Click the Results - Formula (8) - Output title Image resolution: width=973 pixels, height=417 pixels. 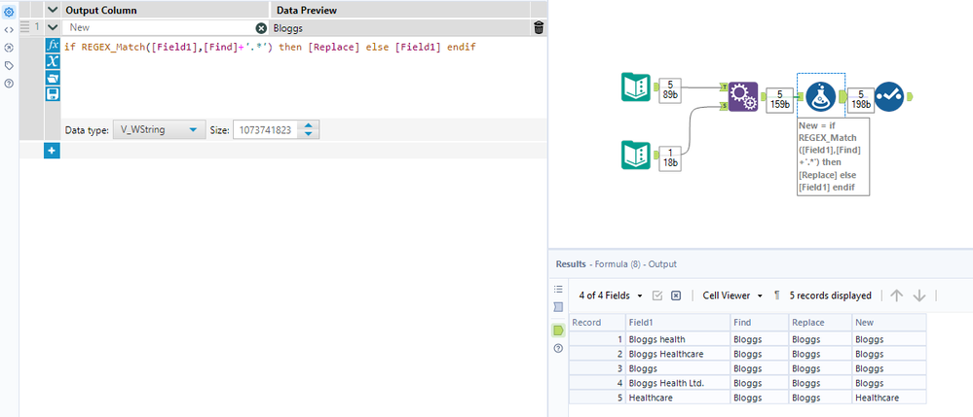pyautogui.click(x=617, y=264)
